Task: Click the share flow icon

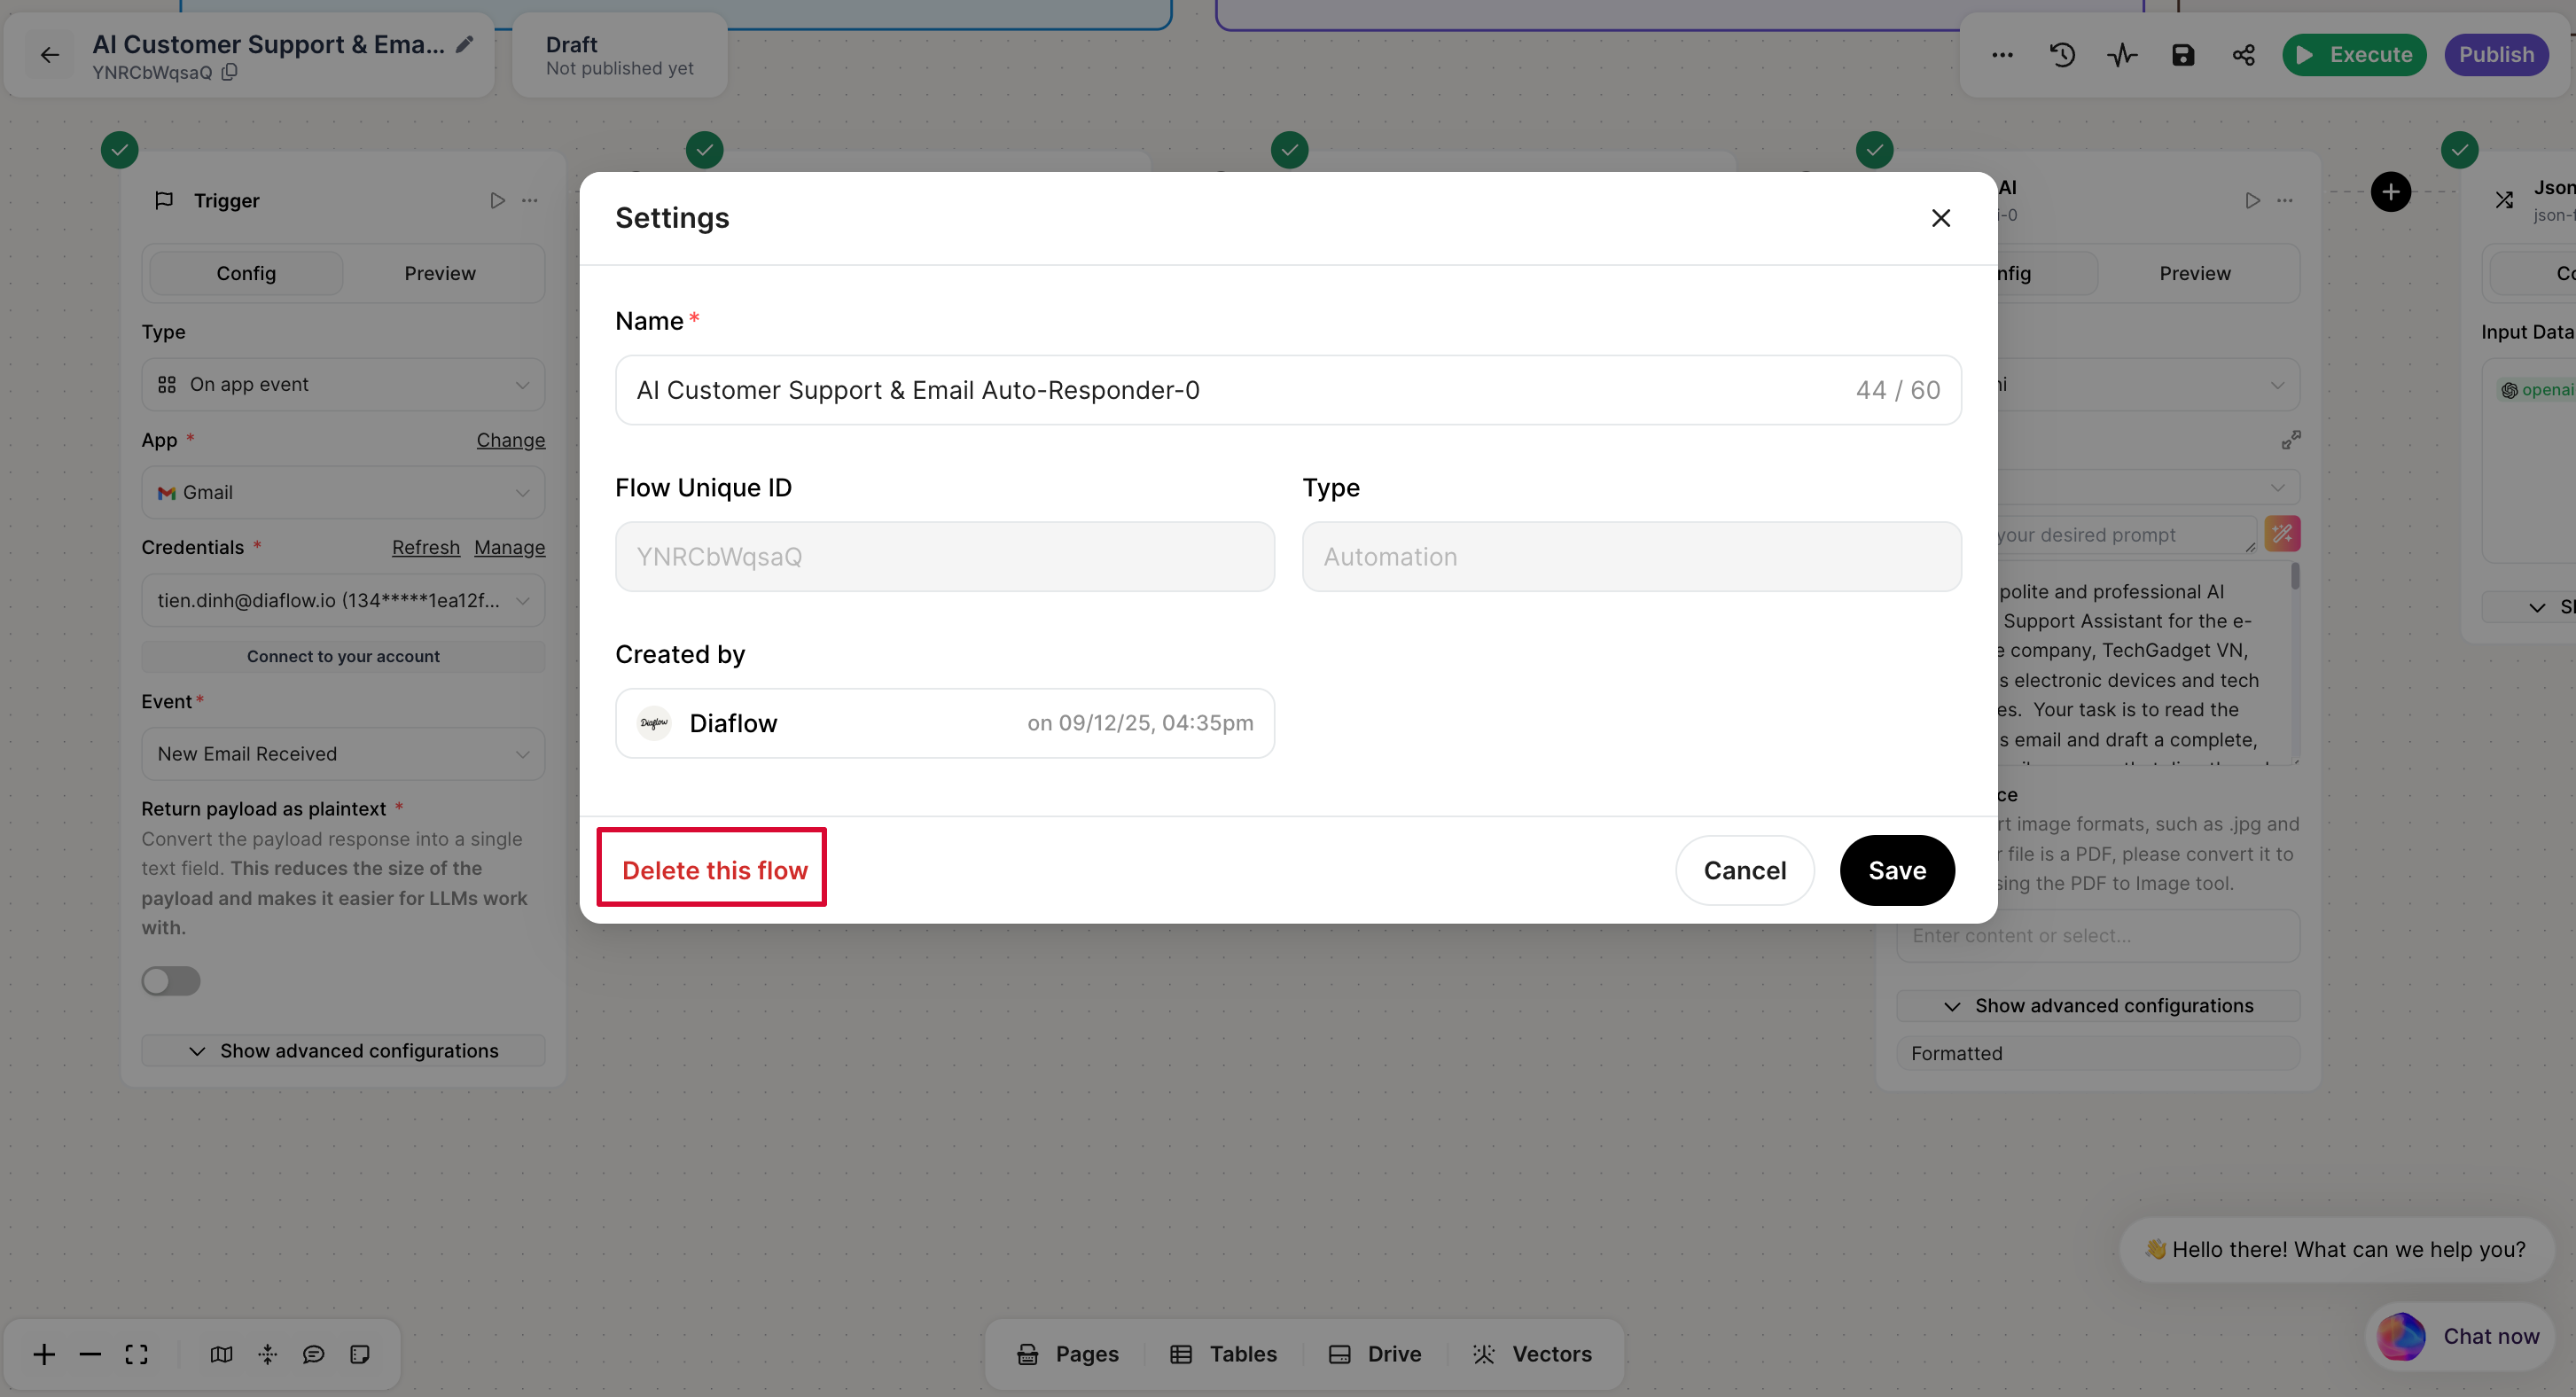Action: click(2243, 55)
